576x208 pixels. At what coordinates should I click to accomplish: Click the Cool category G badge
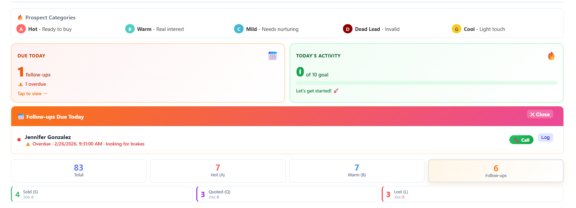point(457,29)
